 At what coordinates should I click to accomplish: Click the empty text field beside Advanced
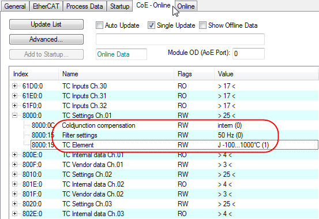point(180,39)
